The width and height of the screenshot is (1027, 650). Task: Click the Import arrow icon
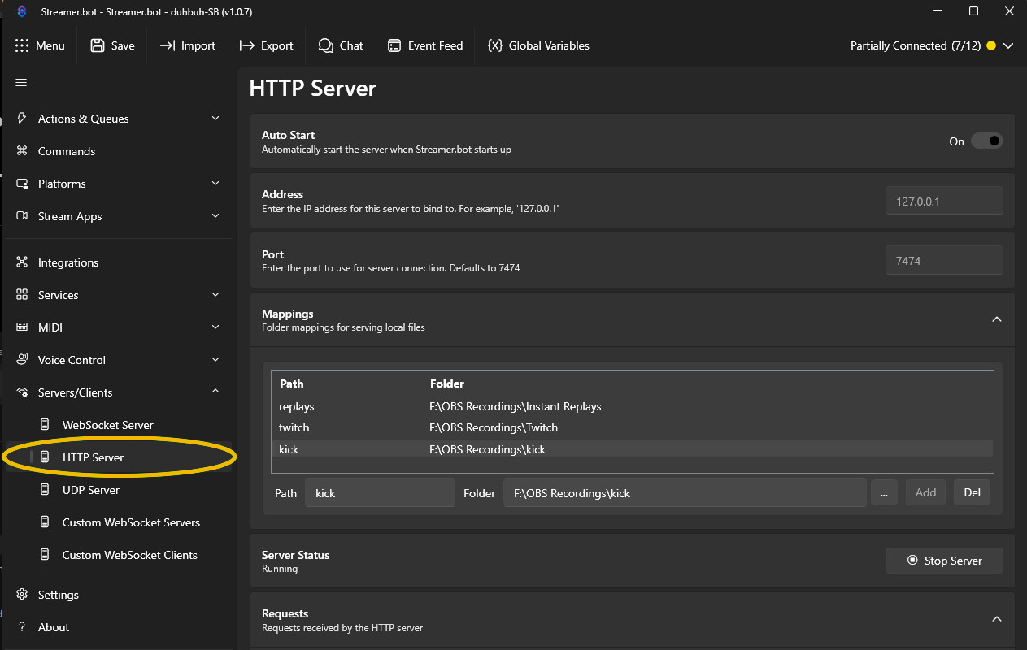click(x=167, y=45)
